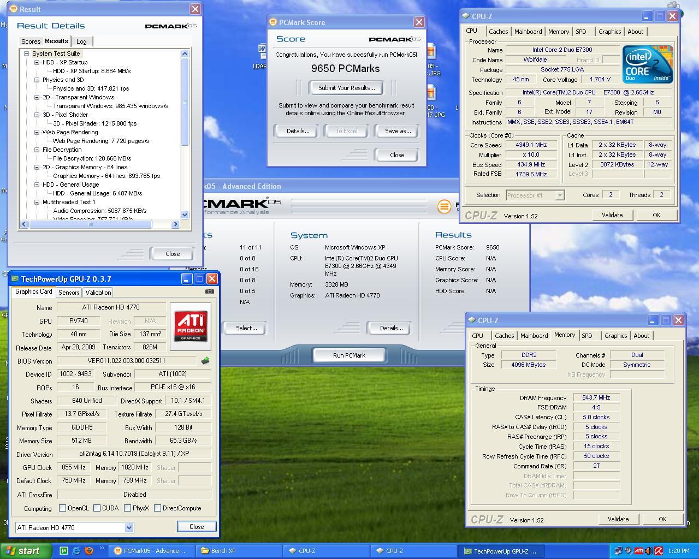
Task: Click Submit Your Results button
Action: click(346, 88)
